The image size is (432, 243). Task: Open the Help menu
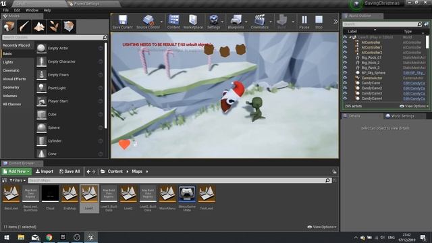tap(47, 10)
